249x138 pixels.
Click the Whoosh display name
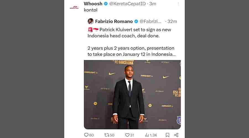pos(93,4)
